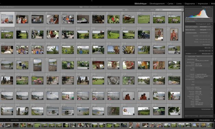This screenshot has width=215, height=129.
Task: Toggle the original photo checkbox under histogram
Action: tap(186, 21)
